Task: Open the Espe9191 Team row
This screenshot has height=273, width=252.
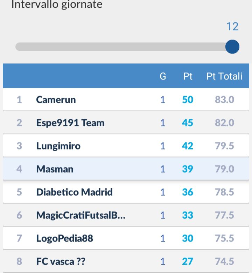Action: [x=126, y=122]
